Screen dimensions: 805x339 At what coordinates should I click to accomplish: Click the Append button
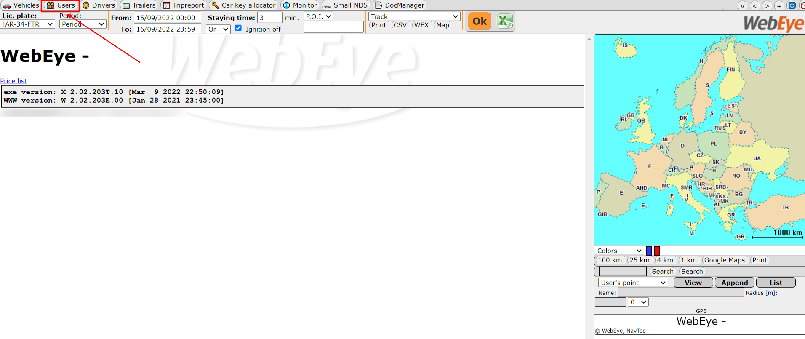[x=734, y=283]
